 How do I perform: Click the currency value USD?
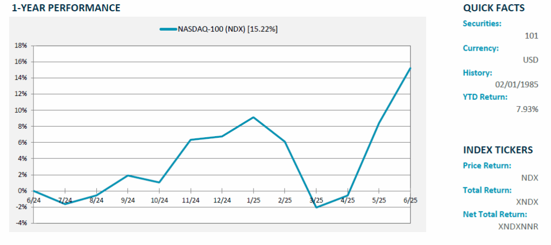[x=531, y=60]
